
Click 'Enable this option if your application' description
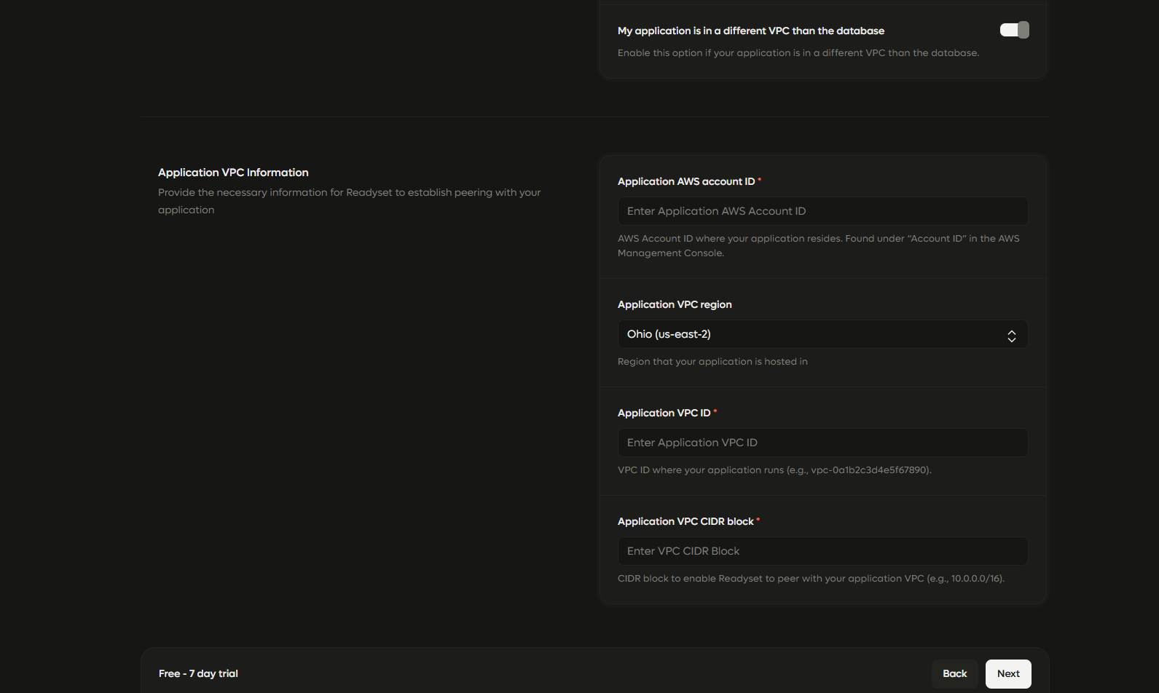click(x=798, y=53)
